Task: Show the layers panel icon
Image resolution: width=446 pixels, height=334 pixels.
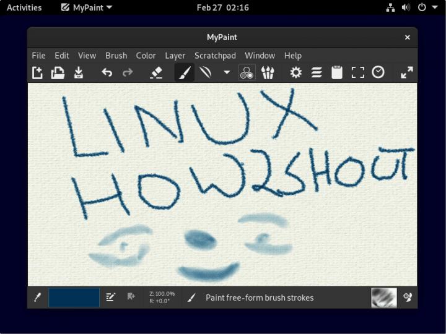Action: tap(317, 73)
